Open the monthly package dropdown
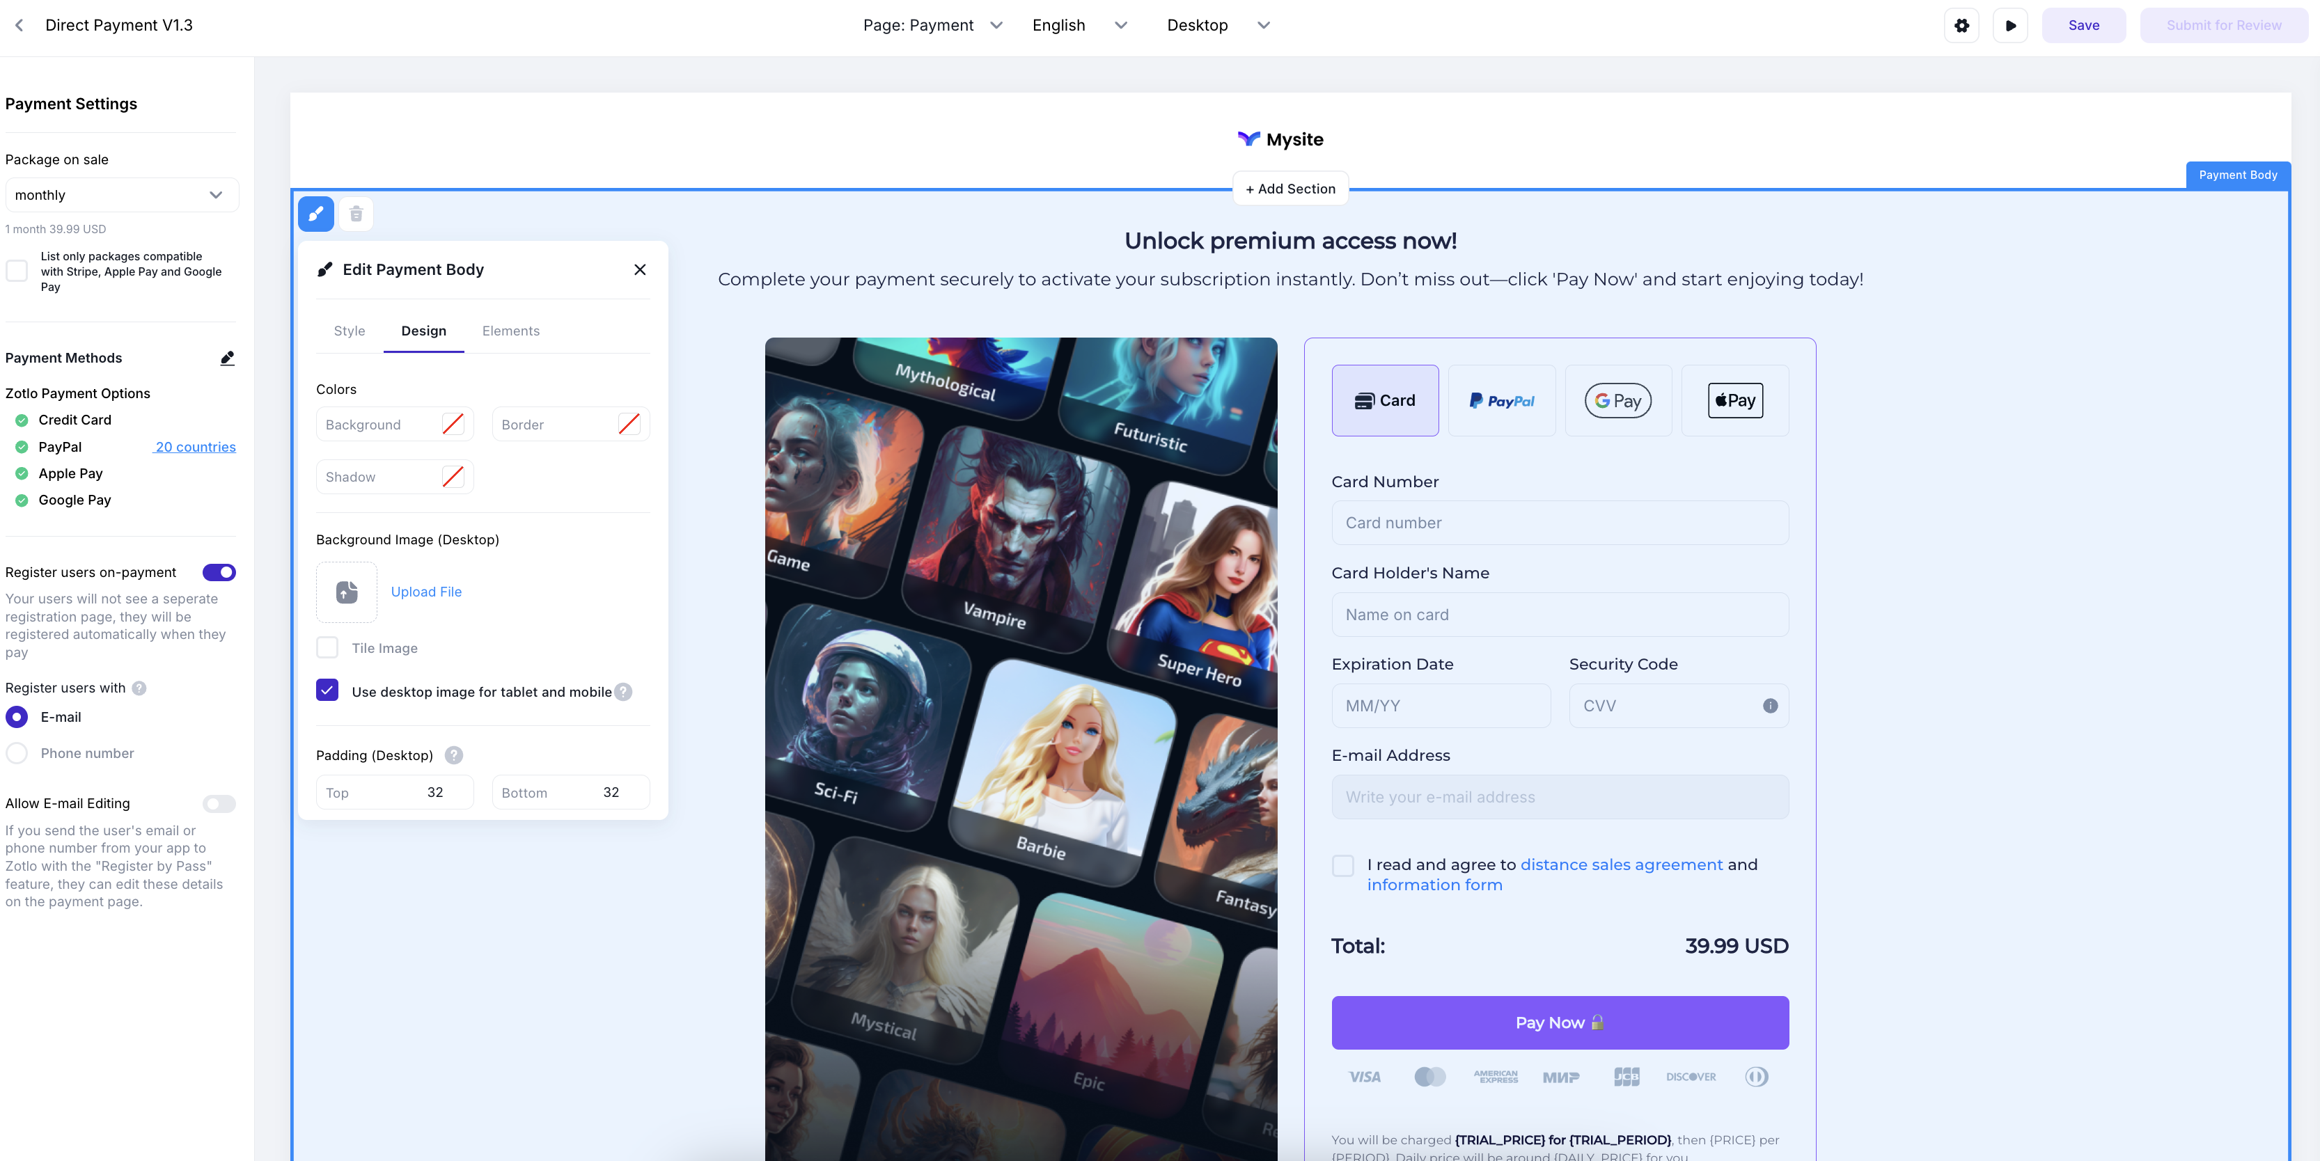 point(122,196)
